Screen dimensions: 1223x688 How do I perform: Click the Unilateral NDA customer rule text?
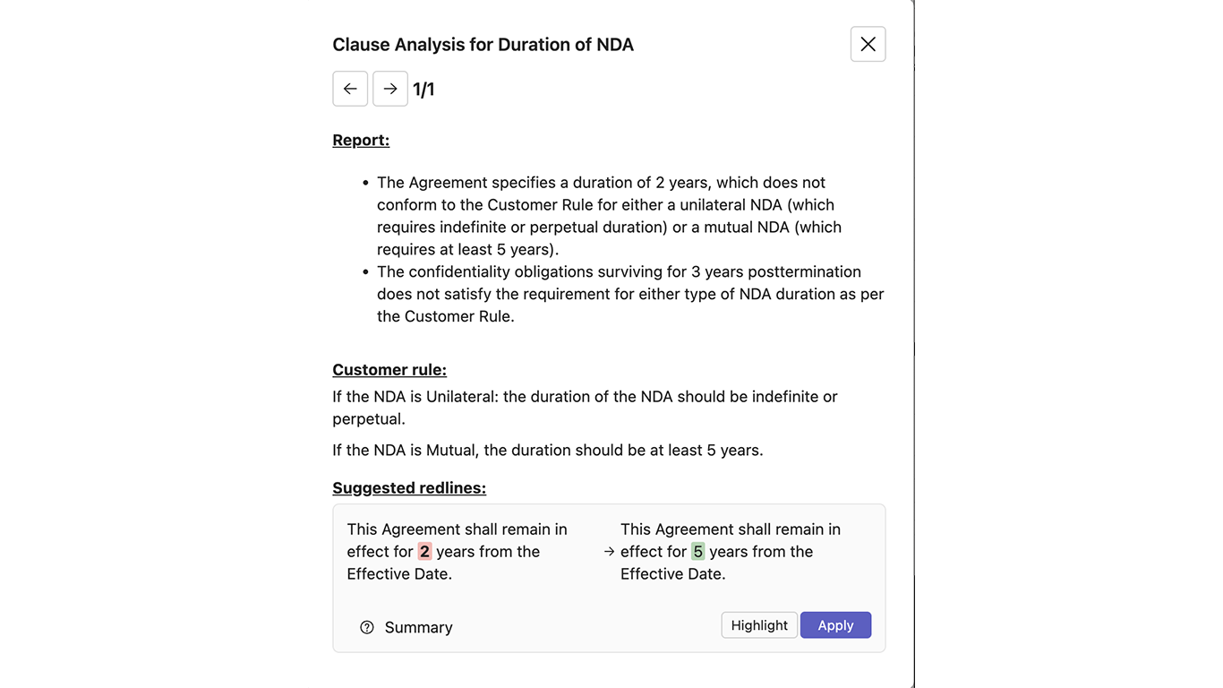pyautogui.click(x=585, y=407)
